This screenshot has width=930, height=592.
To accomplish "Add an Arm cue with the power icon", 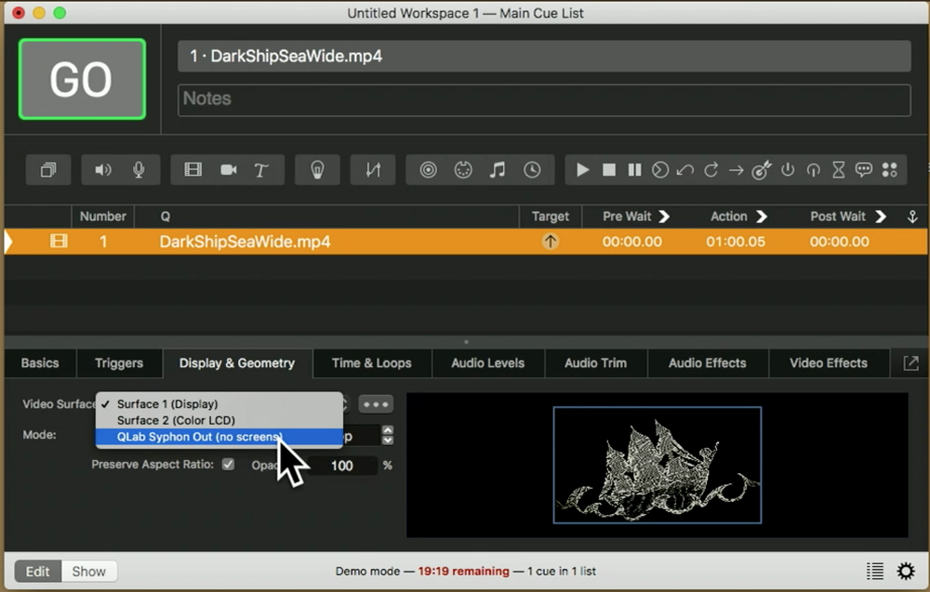I will (788, 170).
